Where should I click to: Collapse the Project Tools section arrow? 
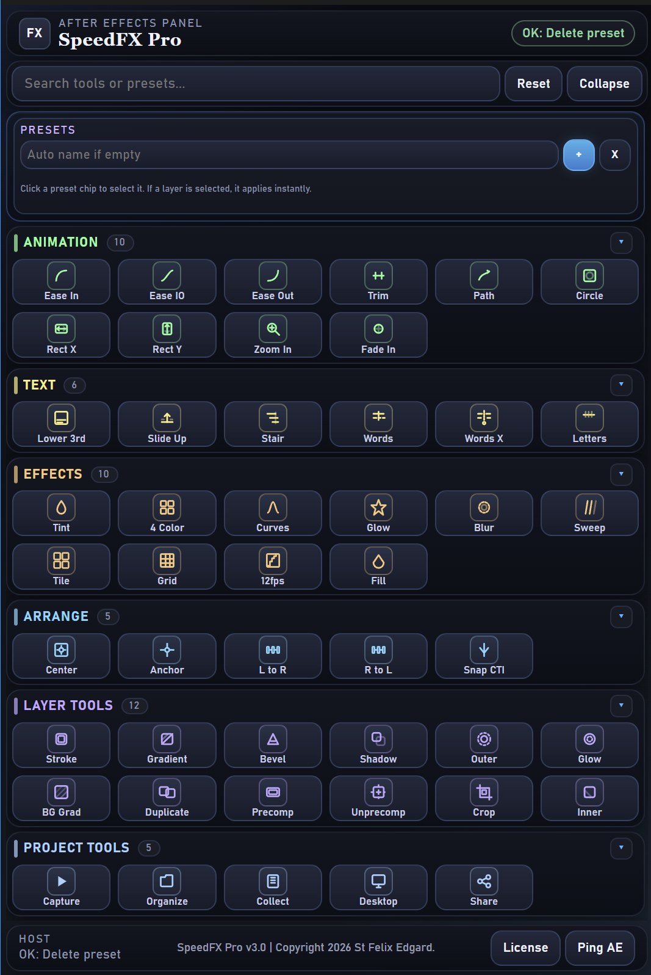(621, 848)
